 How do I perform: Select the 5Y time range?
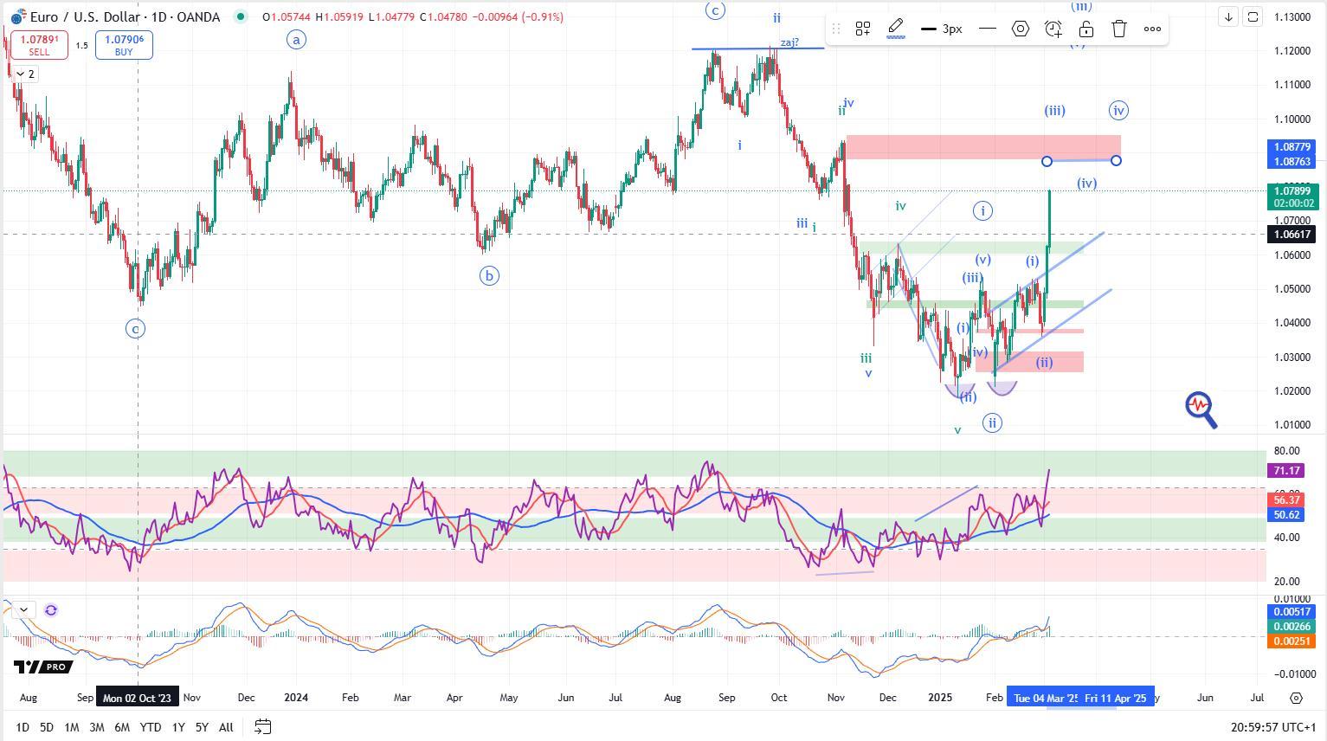pos(202,727)
